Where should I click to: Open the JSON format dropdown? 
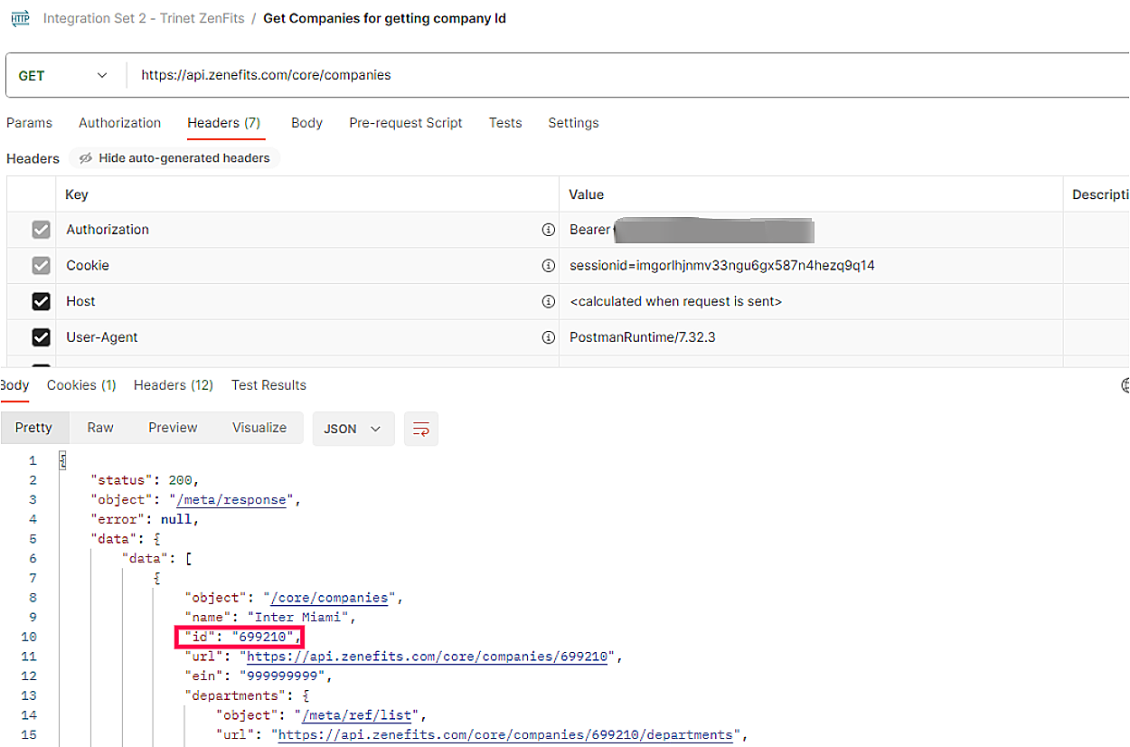pyautogui.click(x=353, y=429)
